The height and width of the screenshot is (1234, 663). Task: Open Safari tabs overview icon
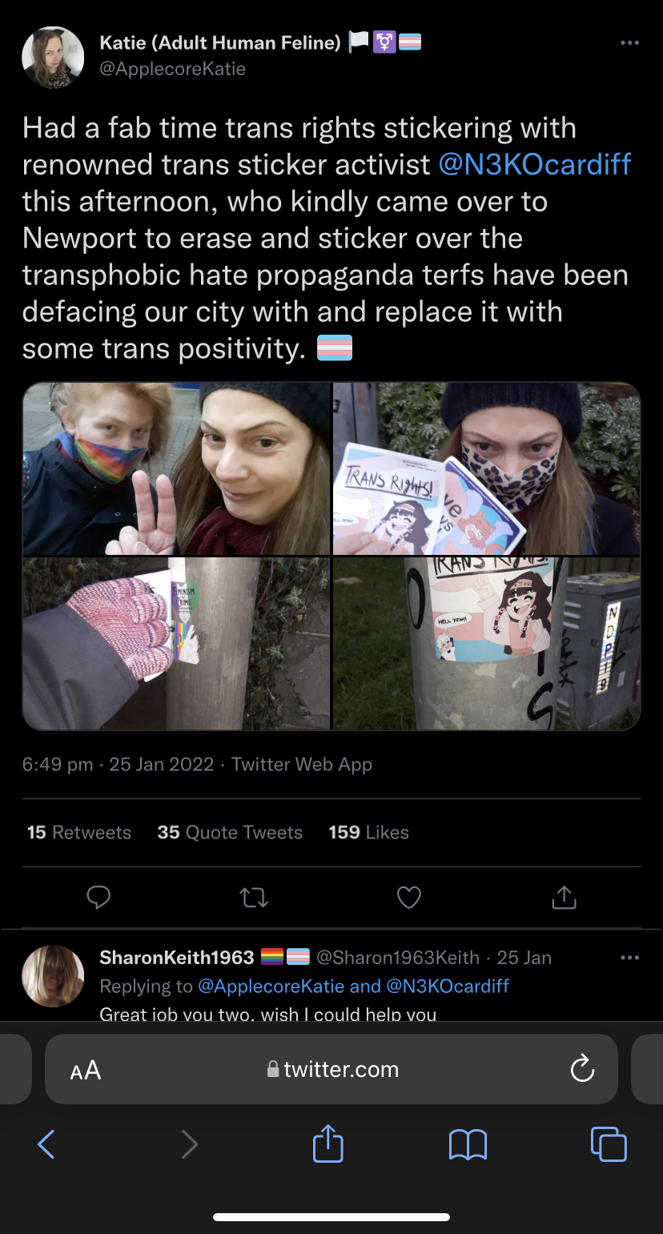[609, 1144]
